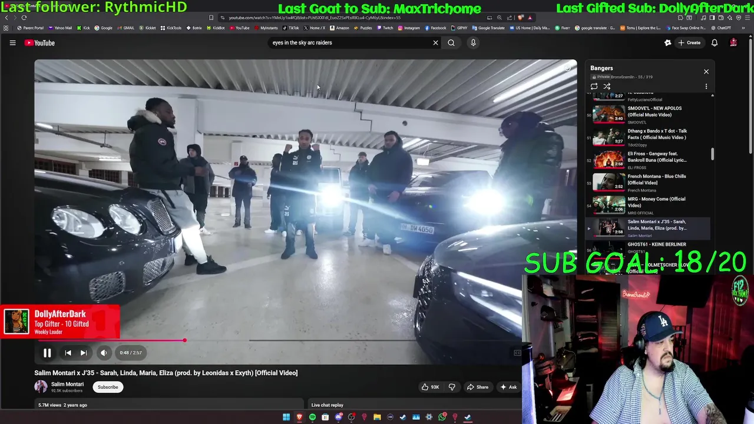Start voice search with microphone
The image size is (754, 424).
(473, 42)
